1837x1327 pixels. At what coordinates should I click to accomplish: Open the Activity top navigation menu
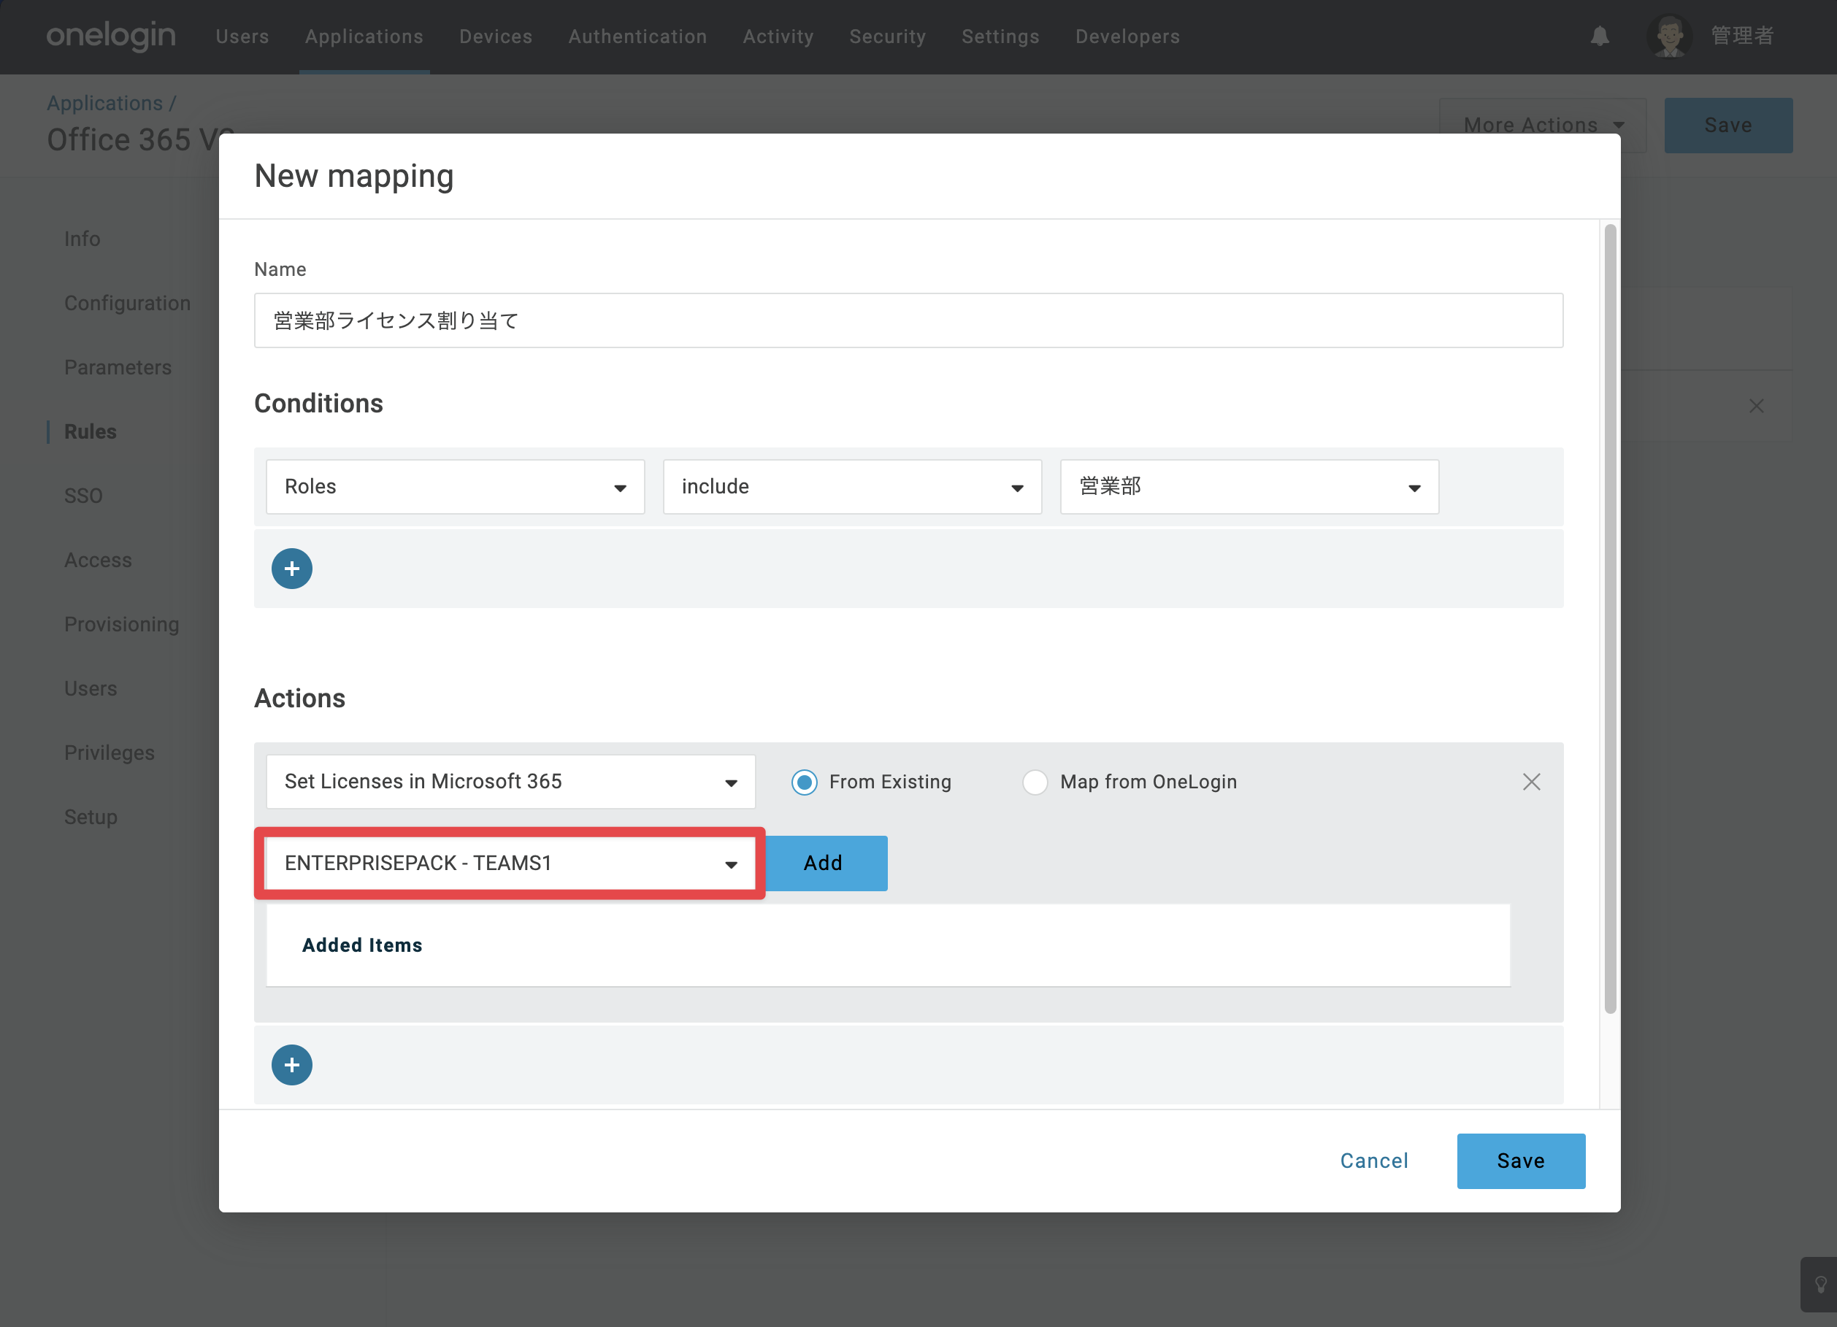coord(778,36)
